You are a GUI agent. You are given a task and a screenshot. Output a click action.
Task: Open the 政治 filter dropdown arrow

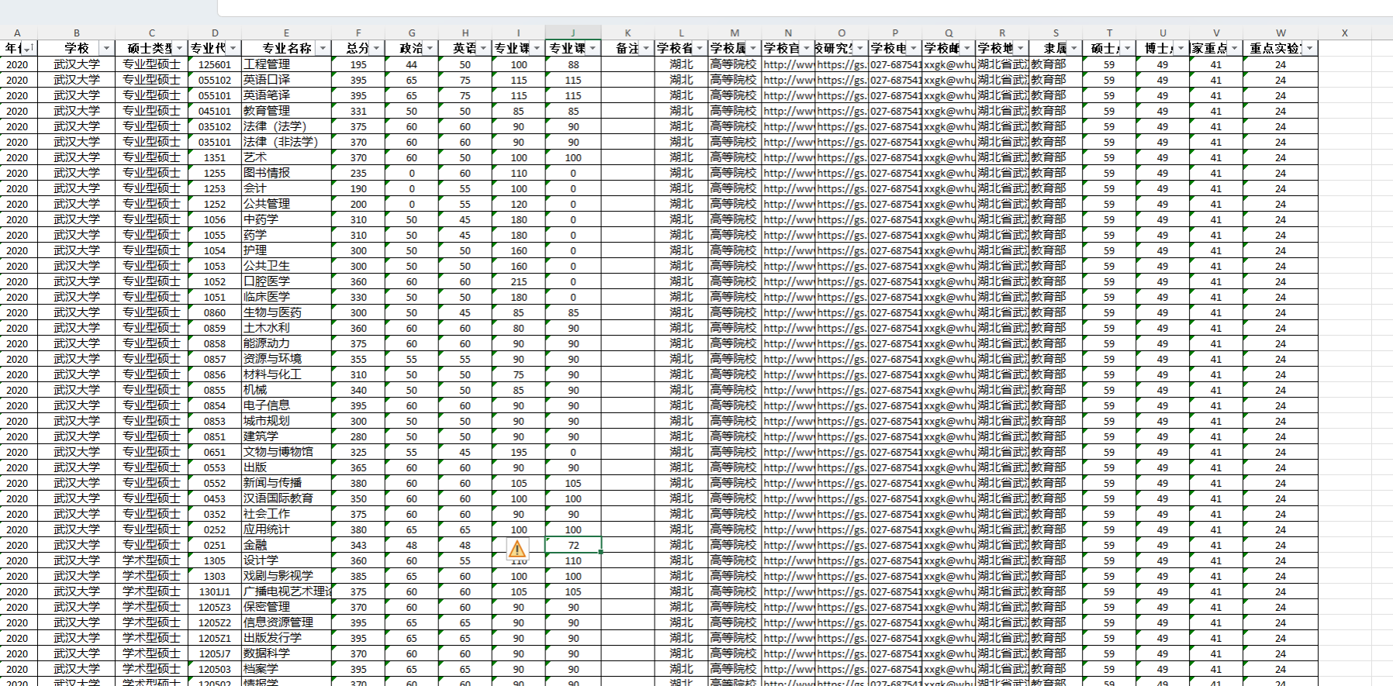point(430,48)
